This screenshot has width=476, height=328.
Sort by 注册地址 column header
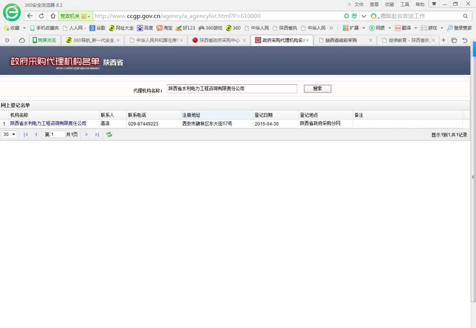[217, 115]
